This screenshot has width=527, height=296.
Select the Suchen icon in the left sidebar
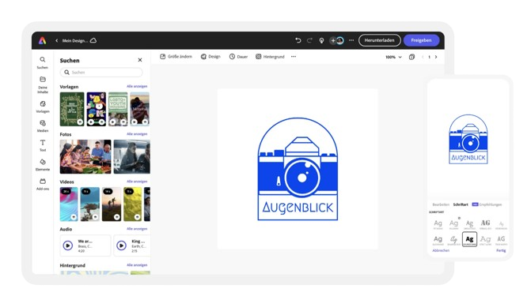(43, 62)
